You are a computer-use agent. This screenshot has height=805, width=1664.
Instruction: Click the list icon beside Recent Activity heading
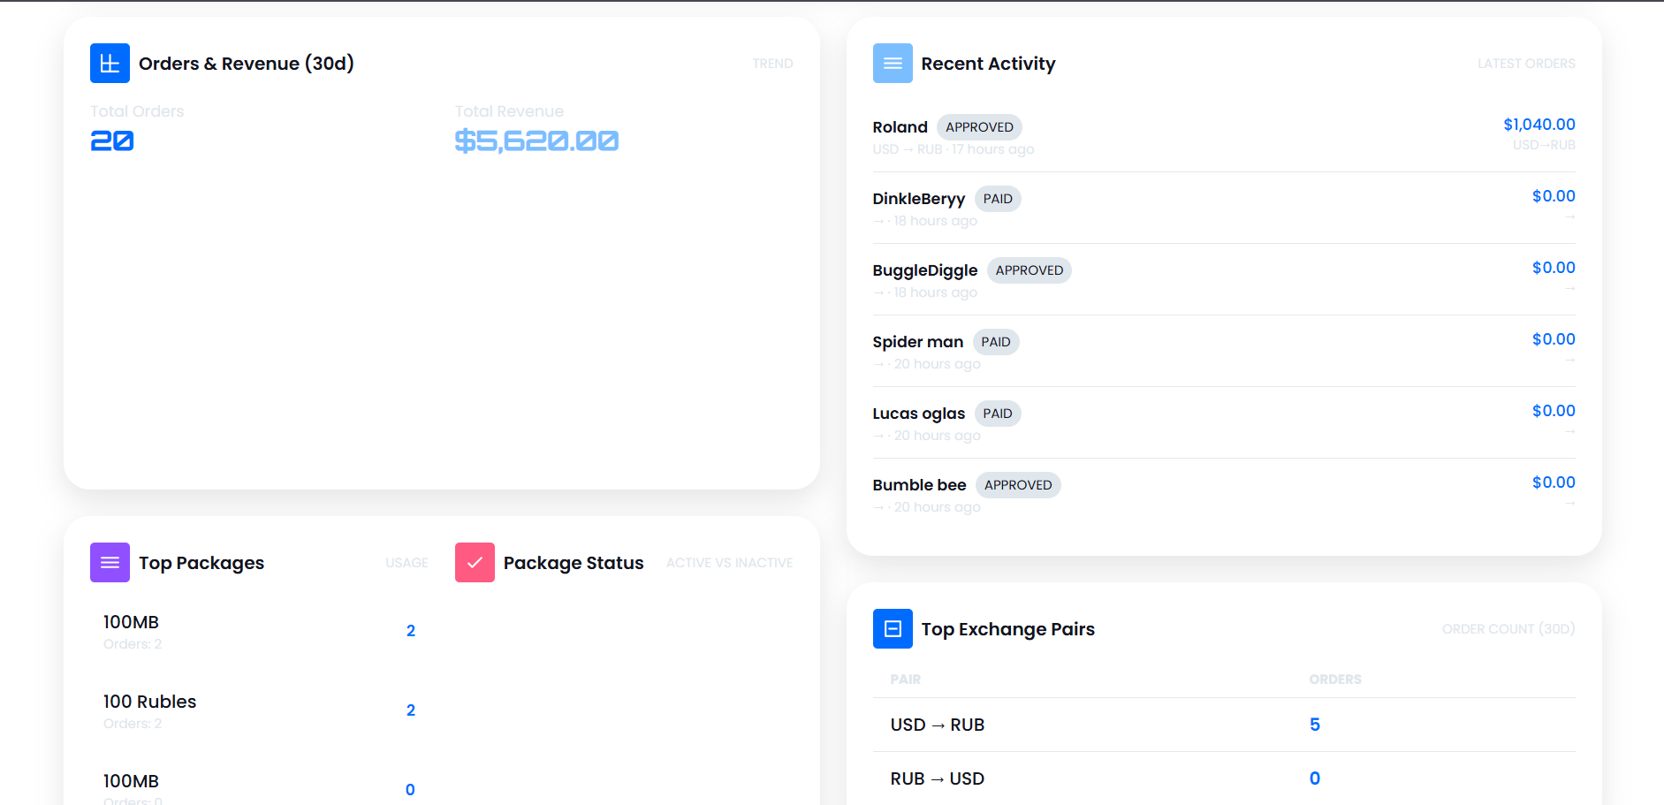(x=893, y=63)
